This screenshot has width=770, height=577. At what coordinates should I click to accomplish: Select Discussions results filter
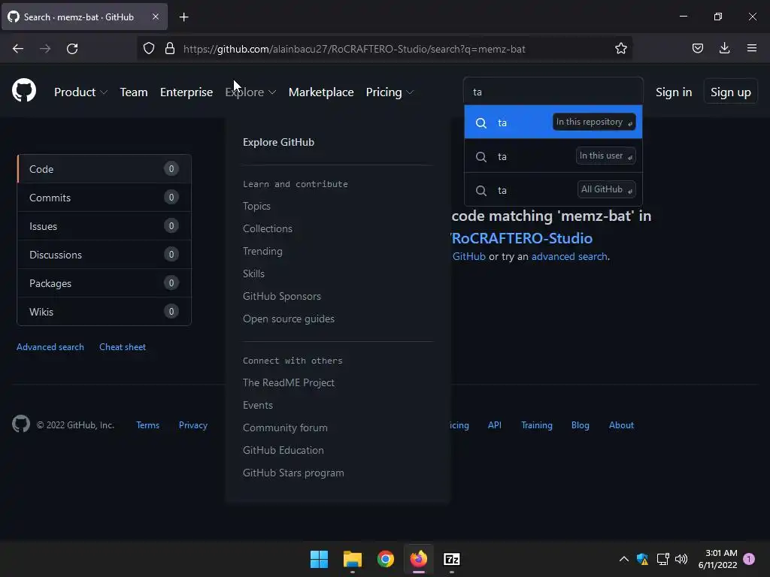(x=104, y=254)
